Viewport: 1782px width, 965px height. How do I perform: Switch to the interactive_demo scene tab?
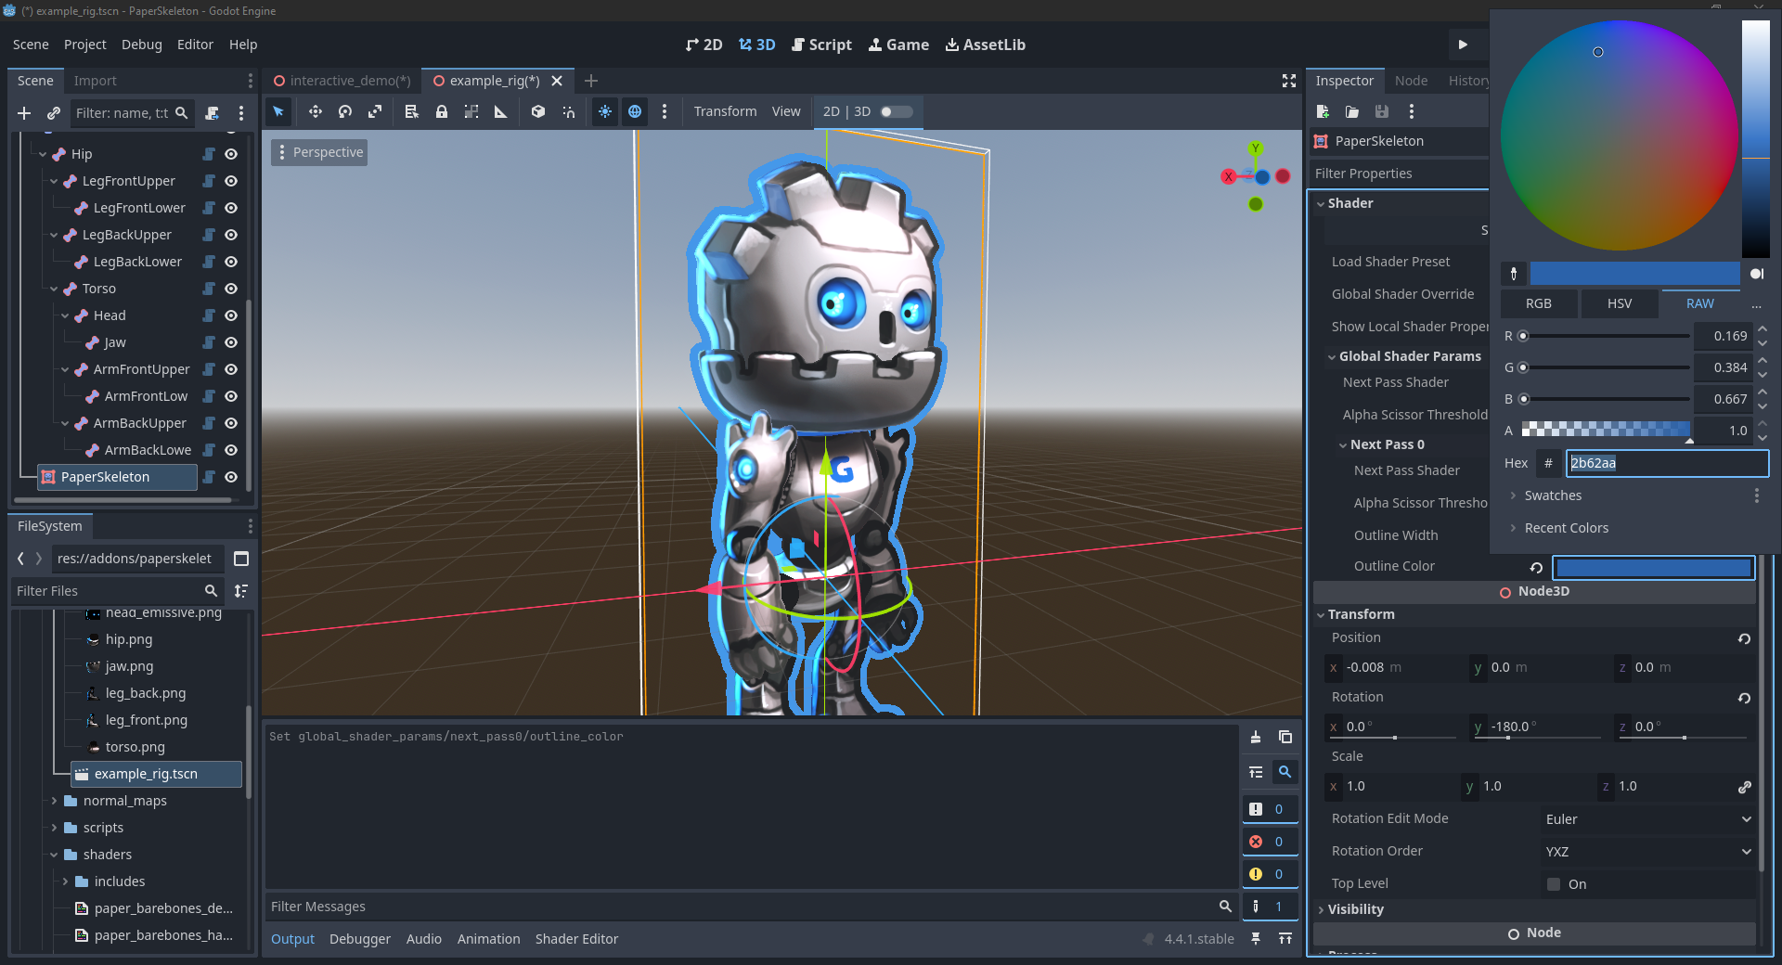[x=342, y=81]
